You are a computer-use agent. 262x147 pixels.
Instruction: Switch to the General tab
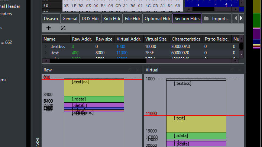pos(70,19)
